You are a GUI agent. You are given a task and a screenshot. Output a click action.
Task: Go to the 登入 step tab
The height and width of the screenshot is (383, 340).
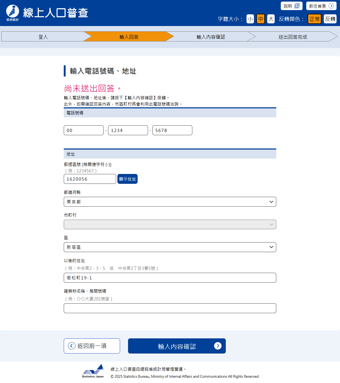coord(43,37)
